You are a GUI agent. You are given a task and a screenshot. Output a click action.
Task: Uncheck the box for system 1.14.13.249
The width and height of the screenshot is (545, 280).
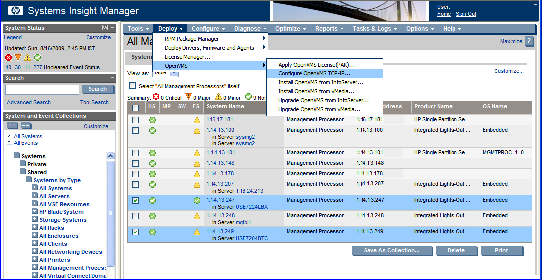pyautogui.click(x=136, y=232)
